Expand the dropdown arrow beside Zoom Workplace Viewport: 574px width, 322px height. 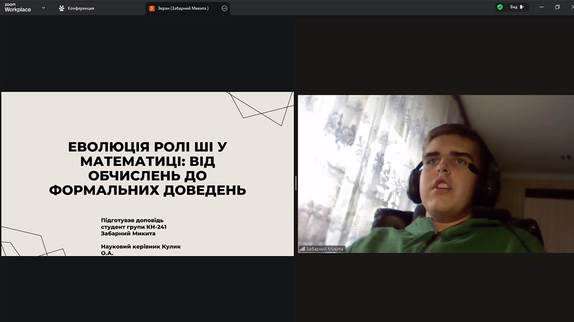click(44, 8)
